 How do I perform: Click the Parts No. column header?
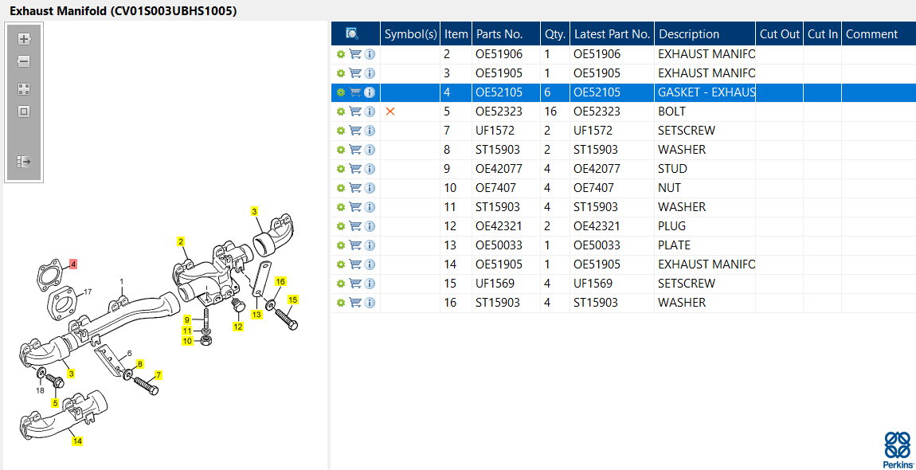[506, 34]
